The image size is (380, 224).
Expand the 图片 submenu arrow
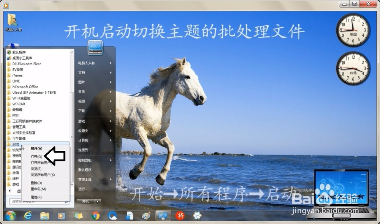tap(111, 82)
